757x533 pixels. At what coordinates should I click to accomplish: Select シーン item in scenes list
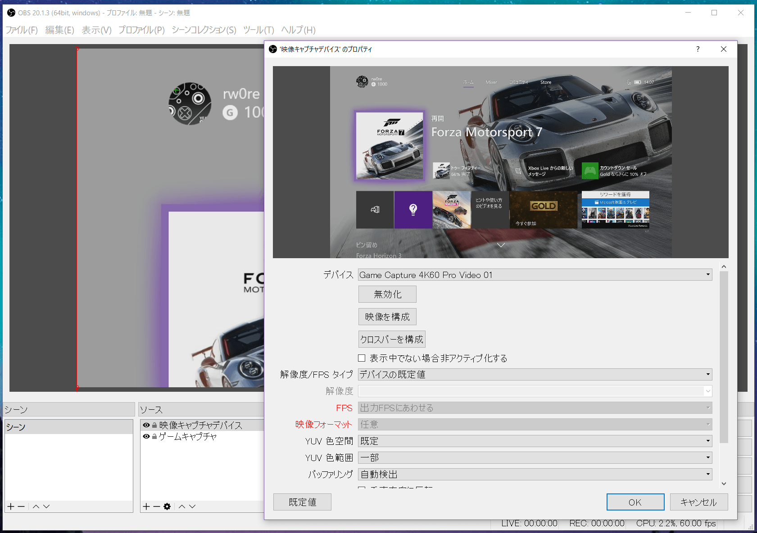(x=69, y=427)
